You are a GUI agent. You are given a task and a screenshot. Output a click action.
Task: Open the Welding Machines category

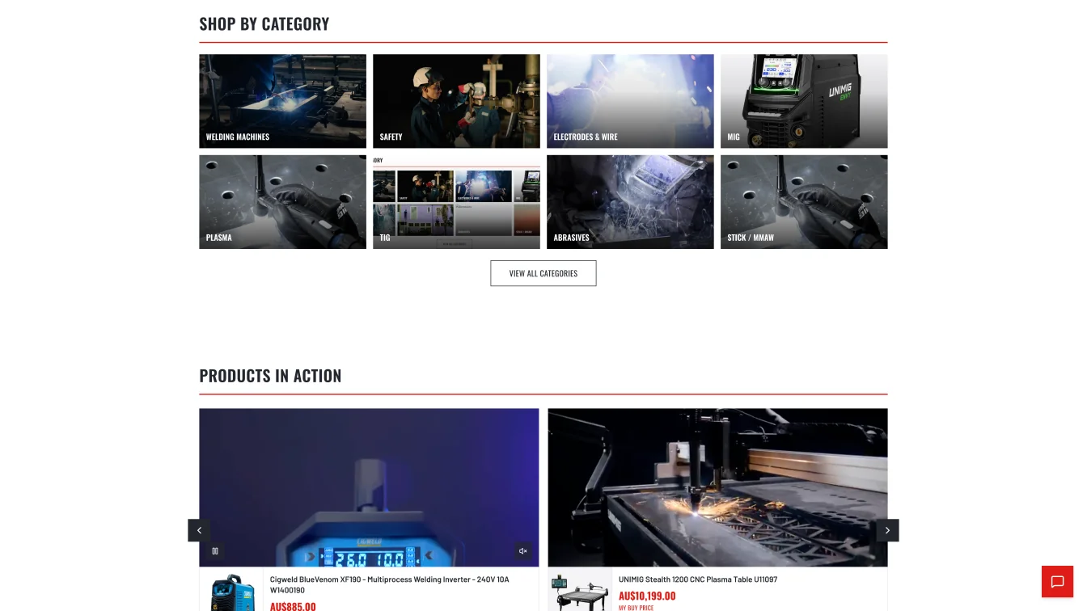click(x=282, y=100)
